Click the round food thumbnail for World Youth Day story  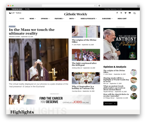[x=134, y=80]
